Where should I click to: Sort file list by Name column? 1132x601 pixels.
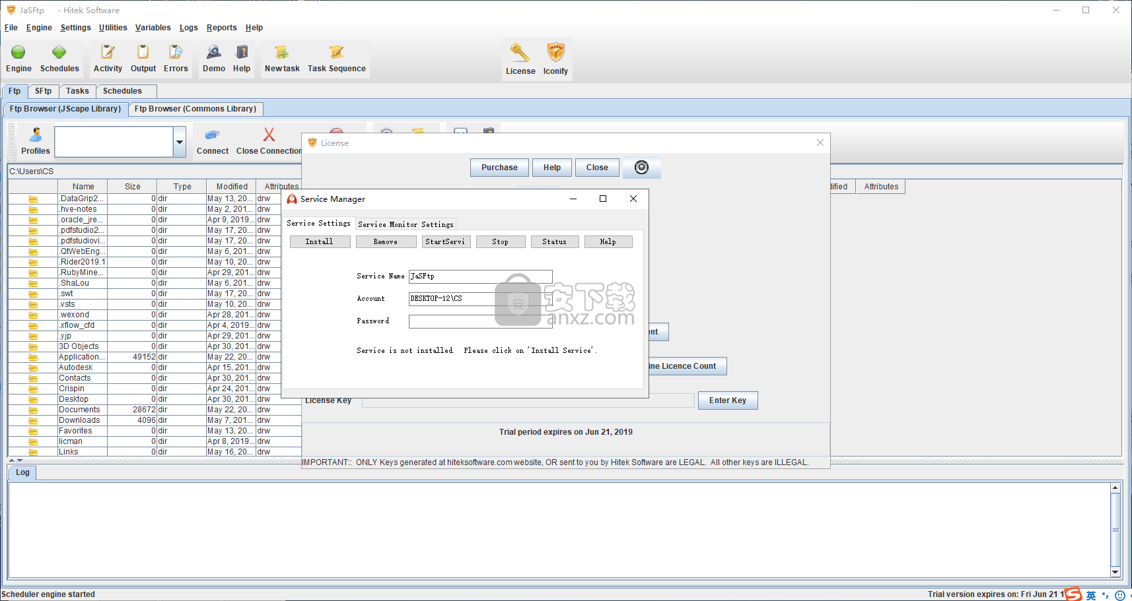[x=83, y=187]
